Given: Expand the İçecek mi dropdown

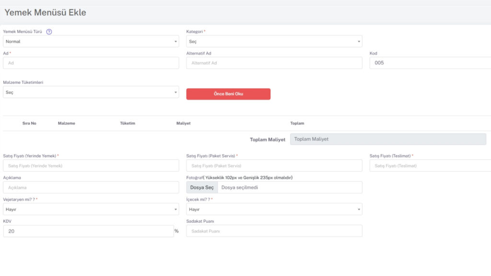Looking at the screenshot, I should [x=274, y=209].
